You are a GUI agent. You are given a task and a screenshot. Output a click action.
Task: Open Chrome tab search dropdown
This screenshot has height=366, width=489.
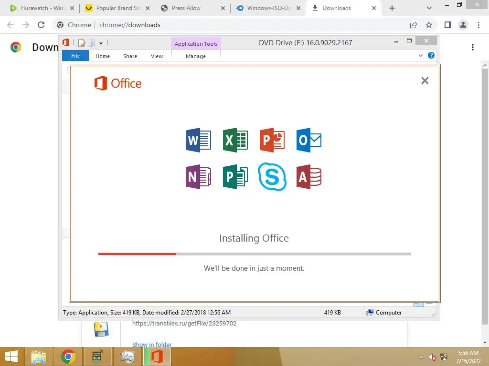[429, 8]
